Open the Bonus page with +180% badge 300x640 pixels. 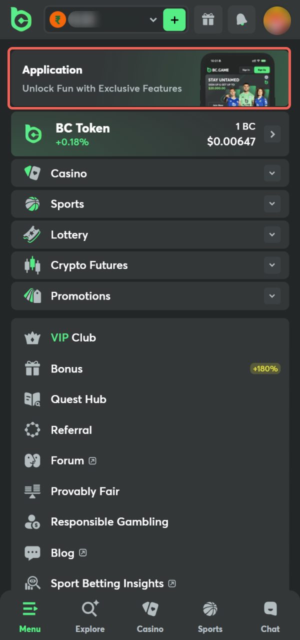coord(66,368)
